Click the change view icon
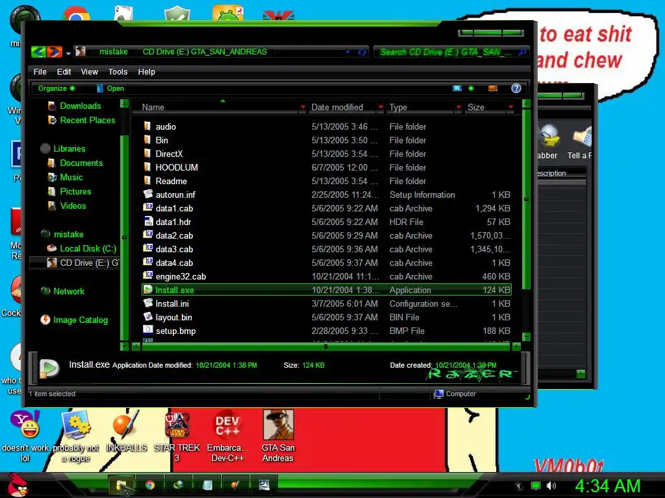 tap(457, 88)
